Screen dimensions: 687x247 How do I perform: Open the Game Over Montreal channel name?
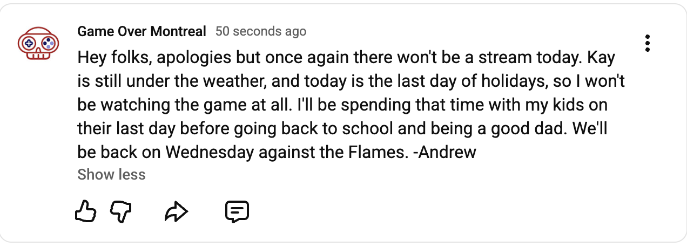pyautogui.click(x=142, y=31)
